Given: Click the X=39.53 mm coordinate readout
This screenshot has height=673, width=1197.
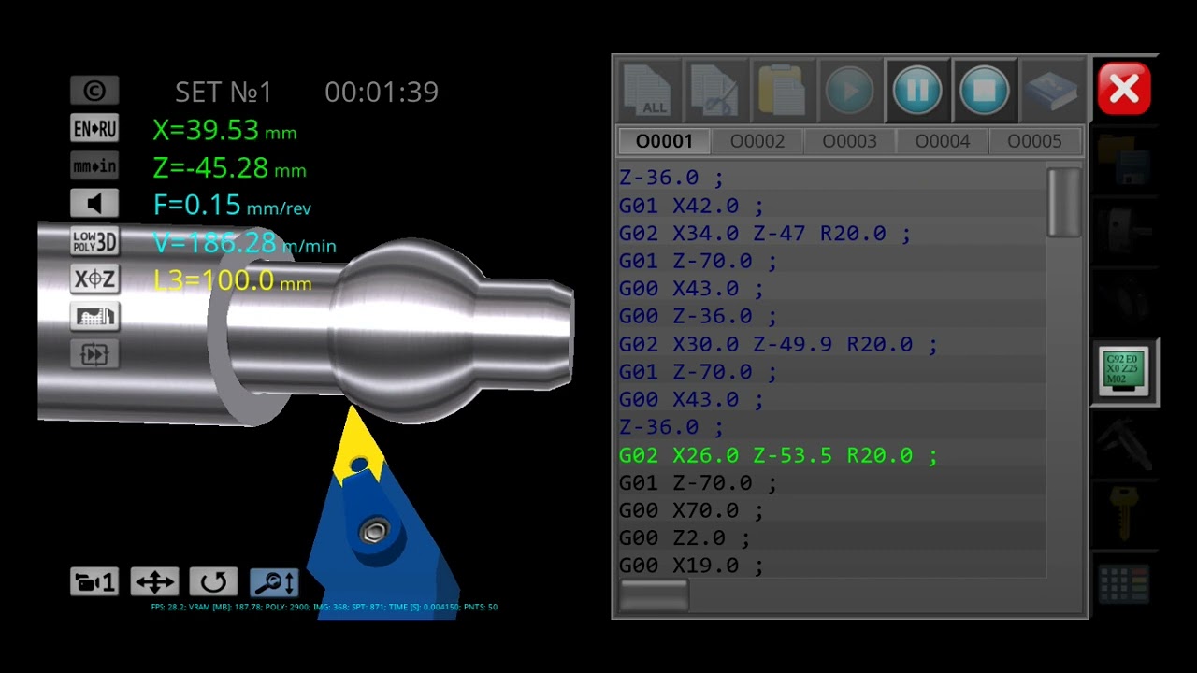Looking at the screenshot, I should coord(224,130).
